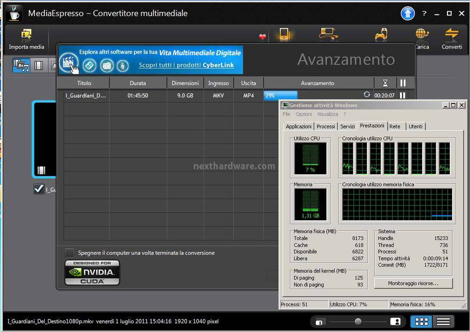This screenshot has height=332, width=470.
Task: Filter media by video filmstrip icon
Action: pos(39,65)
